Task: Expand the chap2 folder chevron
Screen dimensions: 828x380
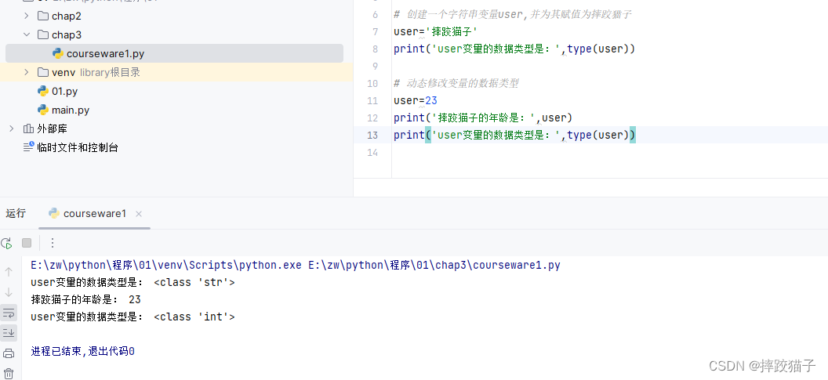Action: click(x=27, y=16)
